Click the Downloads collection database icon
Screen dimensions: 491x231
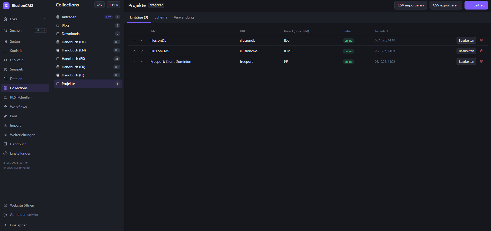point(58,34)
